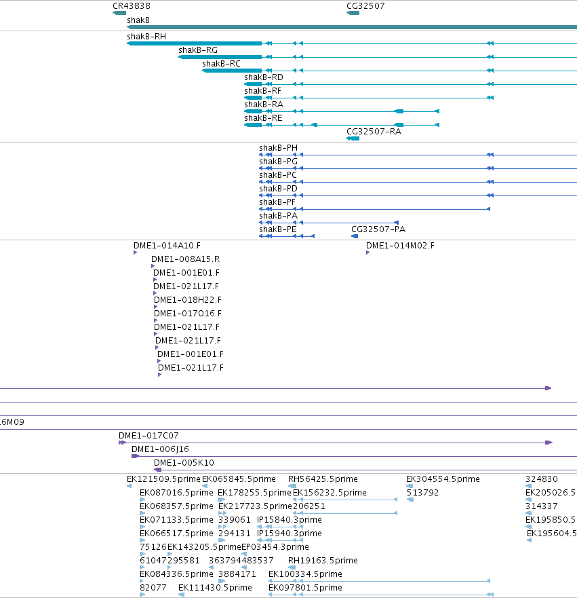Select the CR43838 gene arrow glyph
Image resolution: width=577 pixels, height=598 pixels.
tap(119, 13)
